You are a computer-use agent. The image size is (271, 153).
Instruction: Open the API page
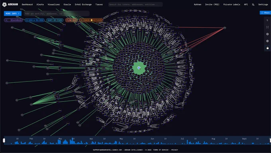(246, 4)
